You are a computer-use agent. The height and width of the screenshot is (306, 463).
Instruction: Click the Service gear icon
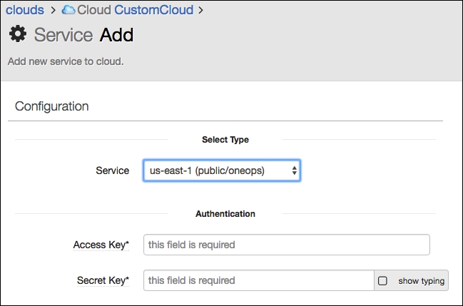[x=18, y=34]
